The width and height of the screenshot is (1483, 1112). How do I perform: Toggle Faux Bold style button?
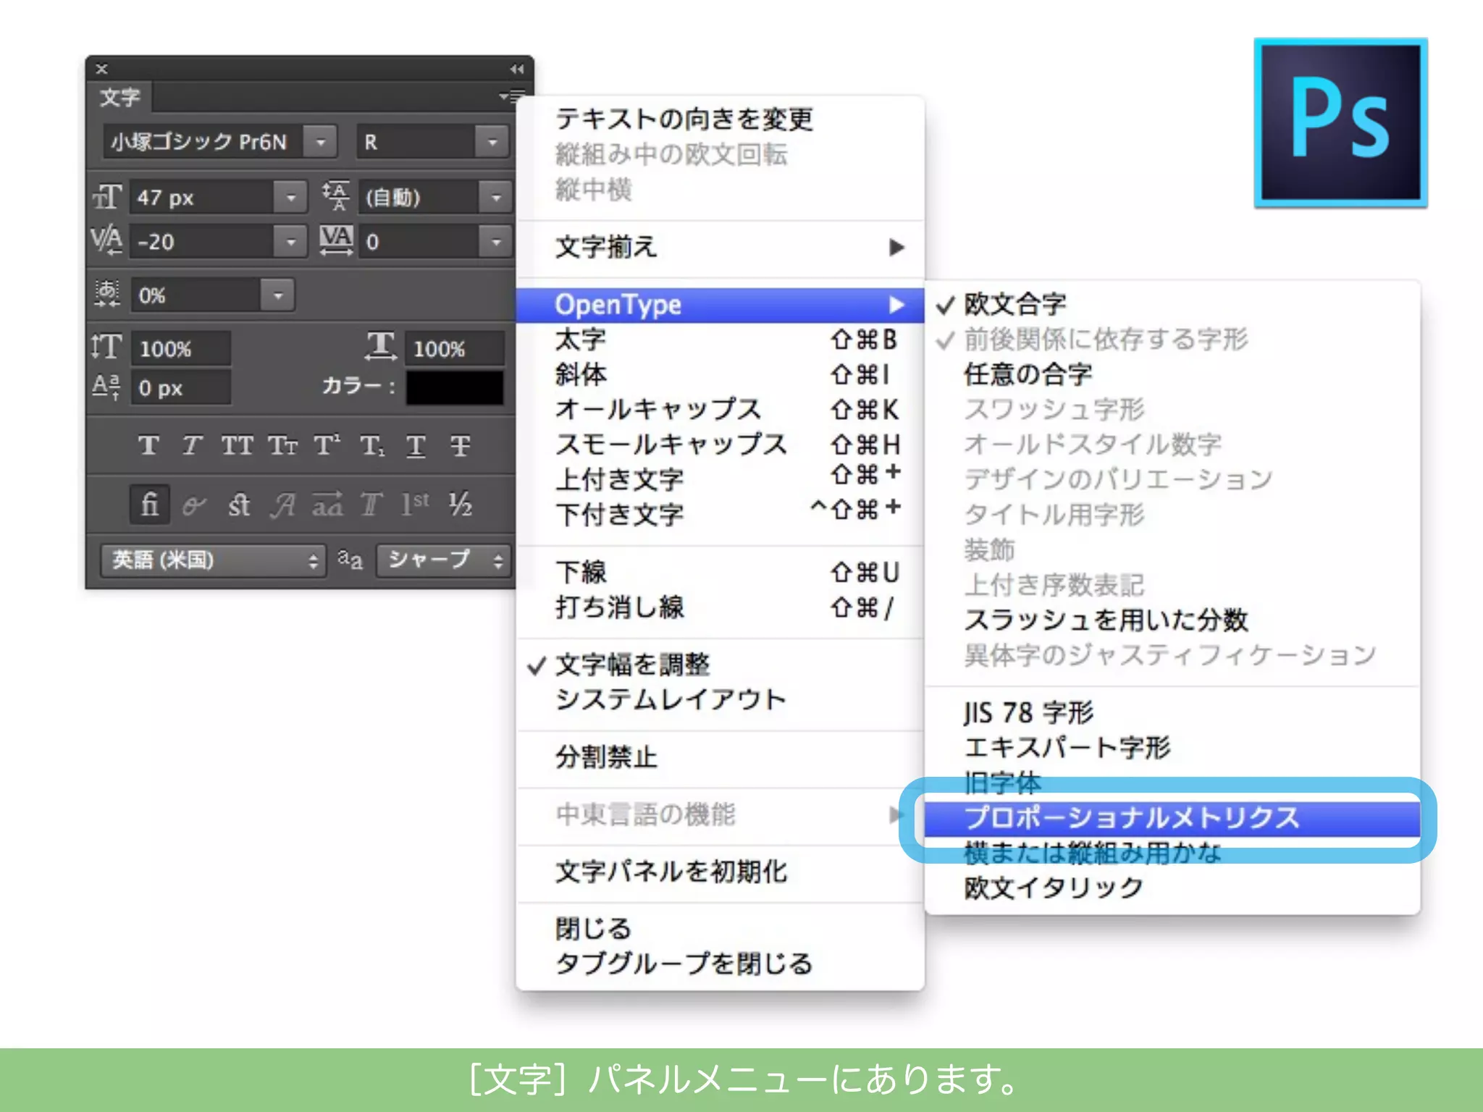pos(148,445)
